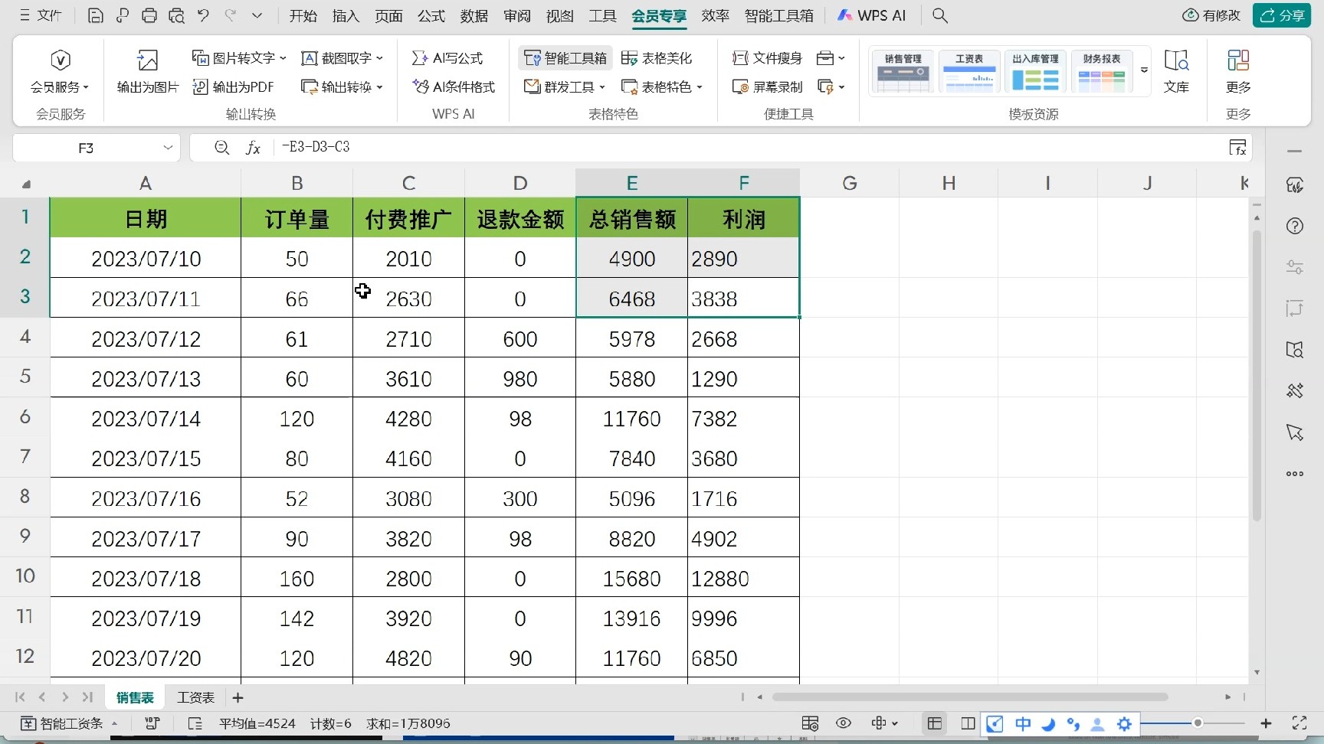Click fullscreen icon in status bar

point(1299,723)
